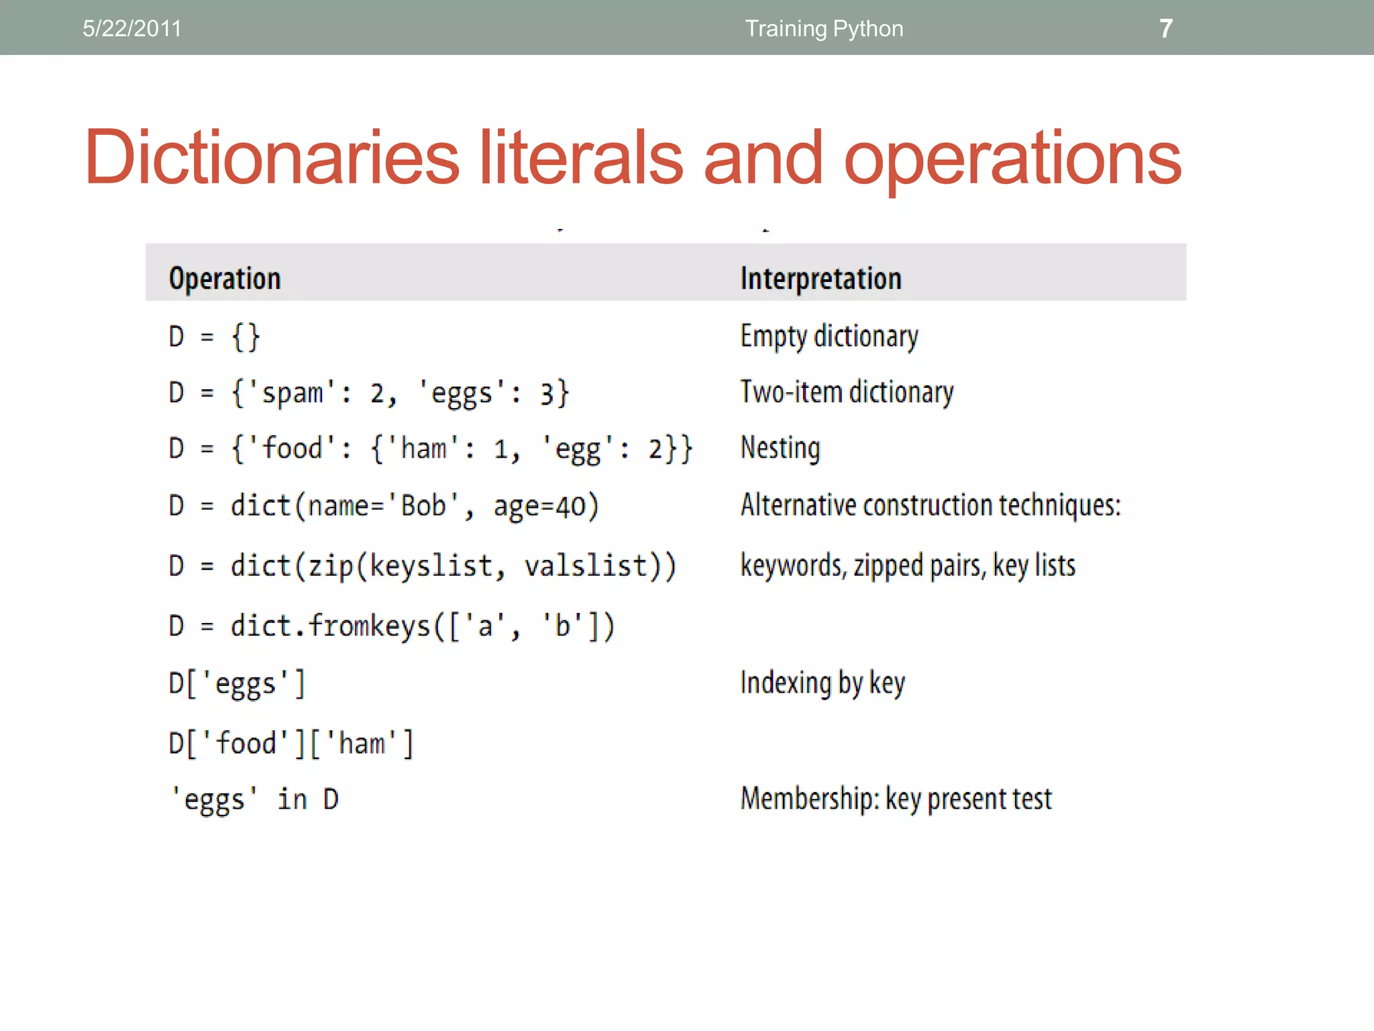Click the 'Interpretation' column header

(821, 279)
